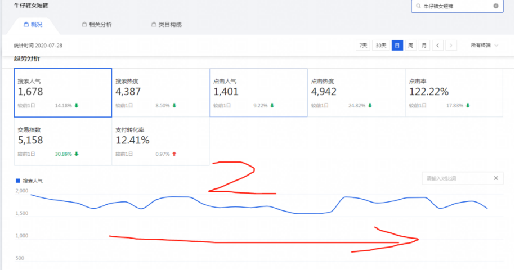Select the 日 period button
The image size is (515, 270).
(397, 45)
